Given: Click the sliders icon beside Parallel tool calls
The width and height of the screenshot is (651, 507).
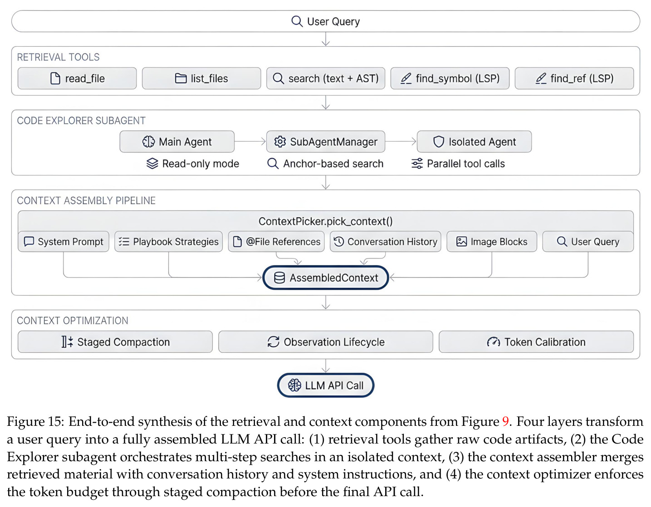Looking at the screenshot, I should coord(417,164).
